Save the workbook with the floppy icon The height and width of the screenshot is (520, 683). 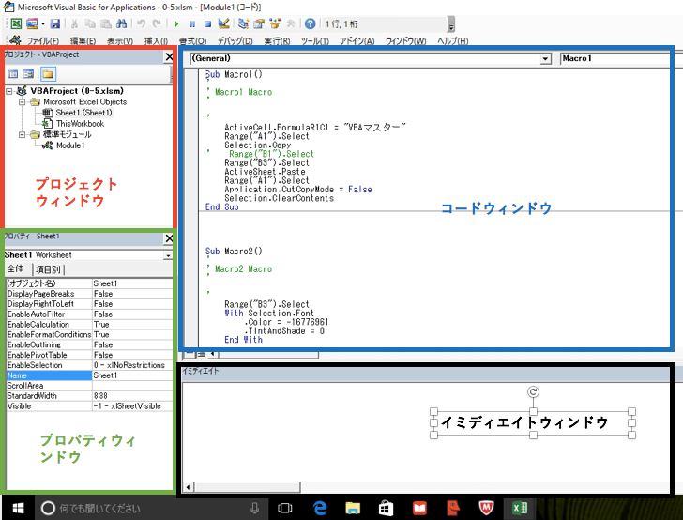pos(54,23)
